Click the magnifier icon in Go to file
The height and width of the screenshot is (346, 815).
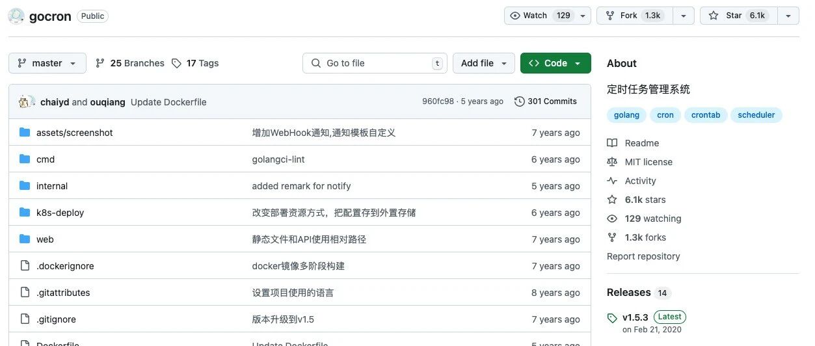pyautogui.click(x=316, y=63)
